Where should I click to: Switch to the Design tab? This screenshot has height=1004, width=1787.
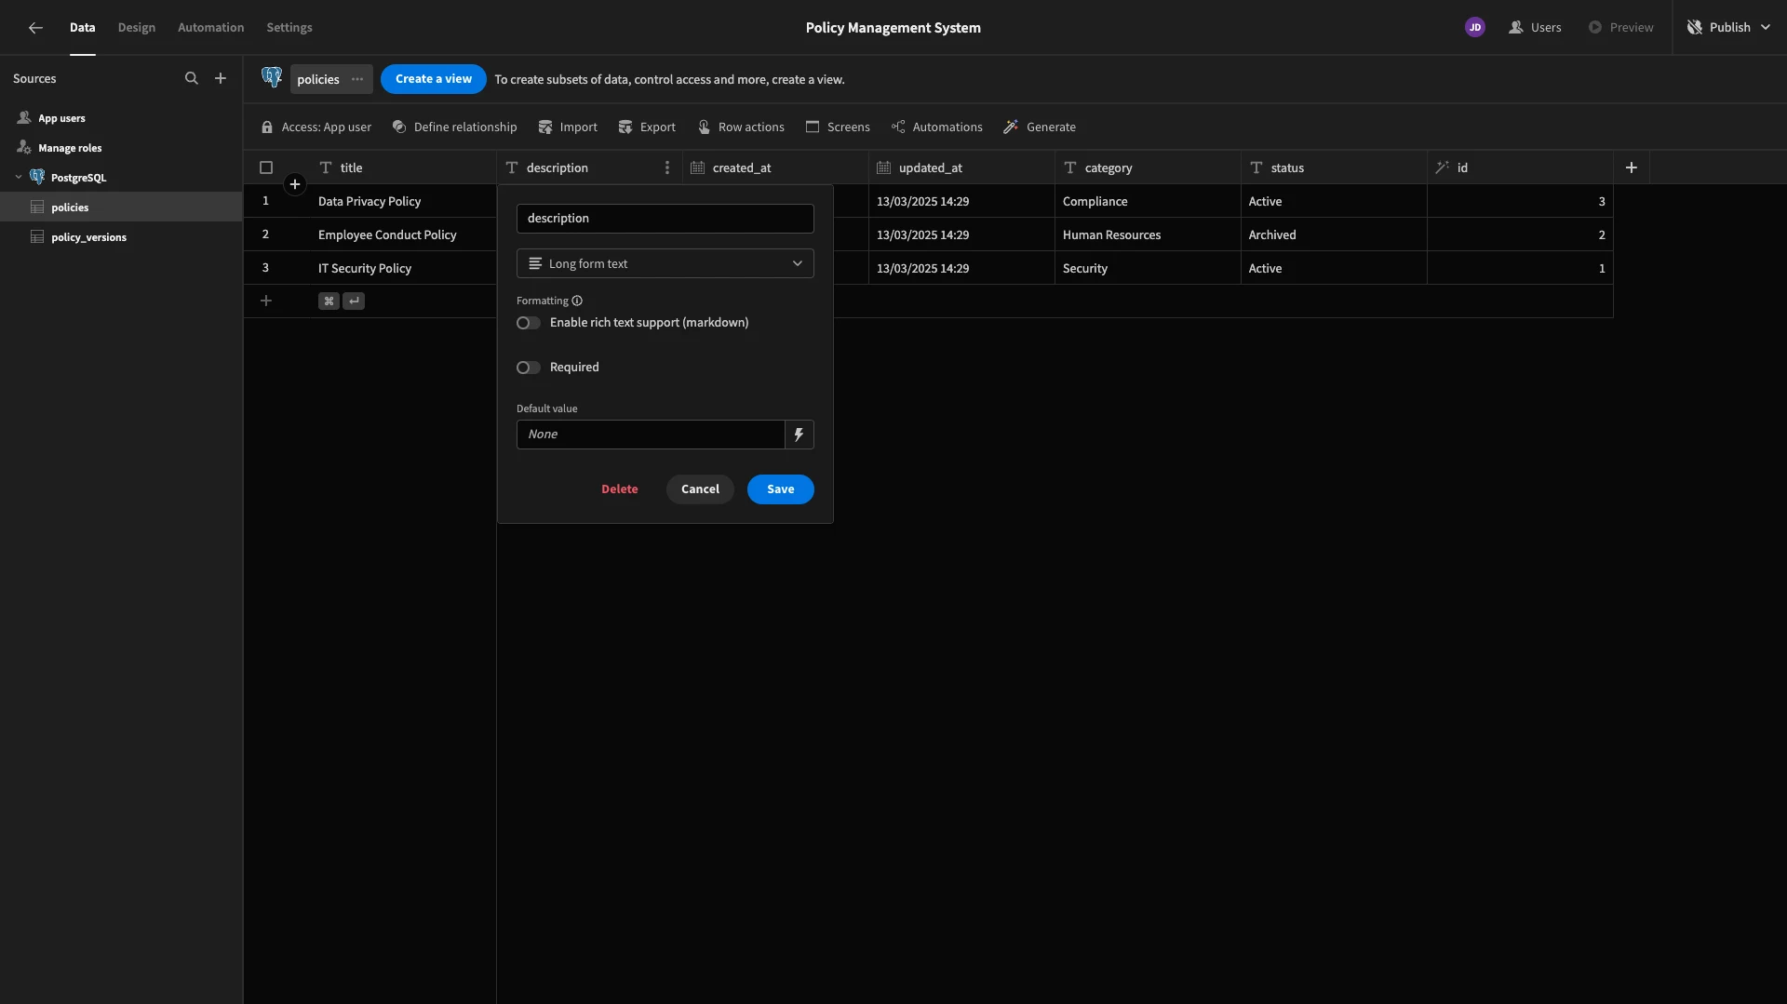point(137,28)
